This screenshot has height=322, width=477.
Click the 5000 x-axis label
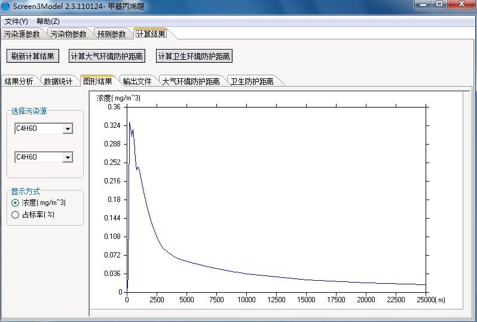pos(186,300)
